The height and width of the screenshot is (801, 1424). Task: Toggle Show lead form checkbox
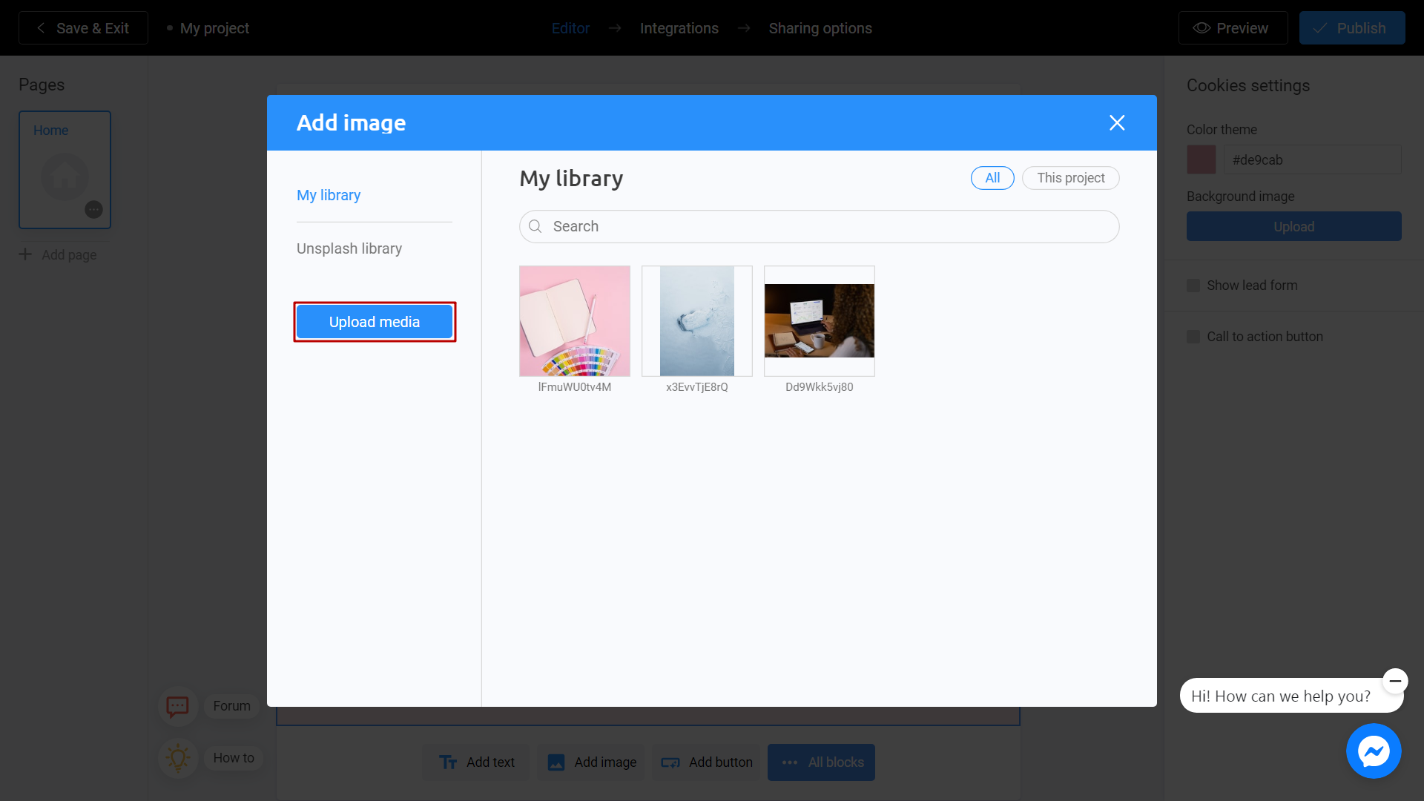[x=1193, y=286]
